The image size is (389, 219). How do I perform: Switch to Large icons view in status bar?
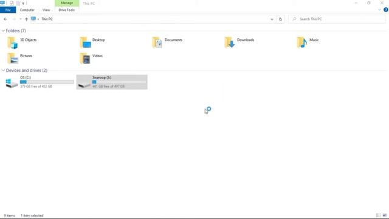(385, 215)
